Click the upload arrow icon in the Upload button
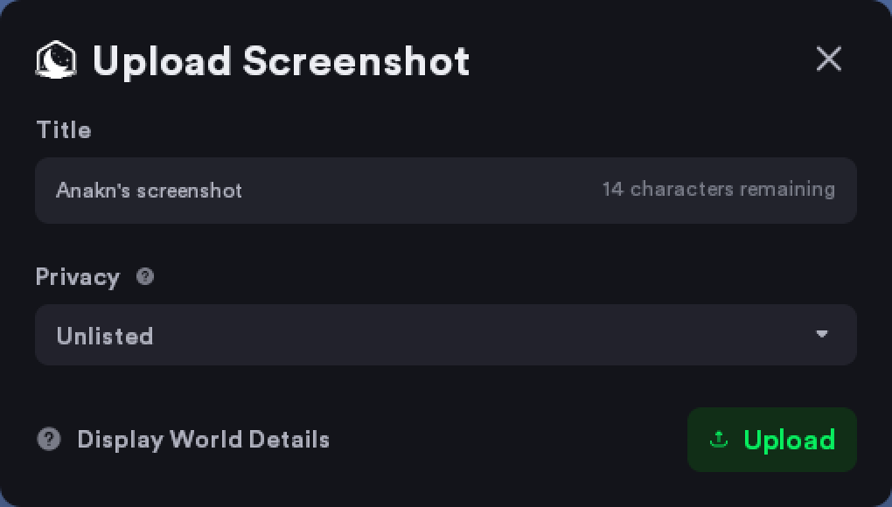Screen dimensions: 892x507 coord(719,439)
